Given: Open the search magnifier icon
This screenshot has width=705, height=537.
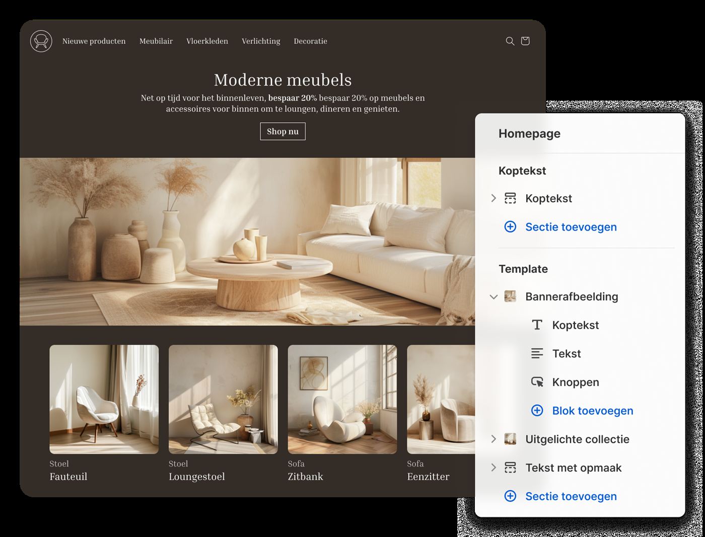Looking at the screenshot, I should click(510, 41).
